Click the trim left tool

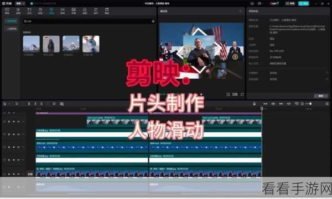(x=35, y=104)
